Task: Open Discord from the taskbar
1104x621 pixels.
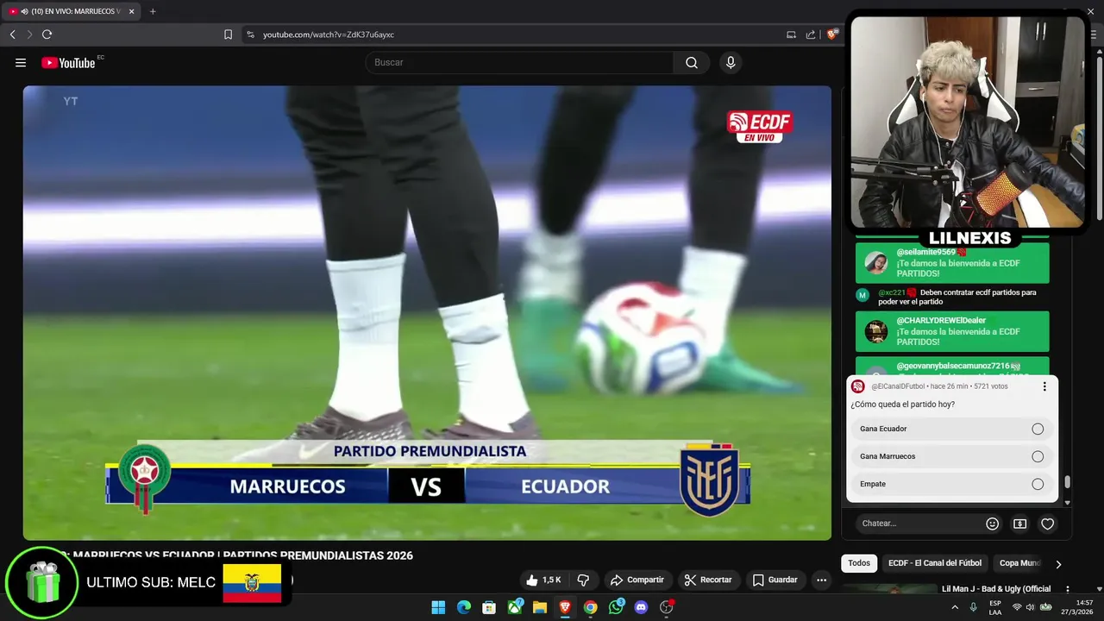Action: pyautogui.click(x=641, y=607)
